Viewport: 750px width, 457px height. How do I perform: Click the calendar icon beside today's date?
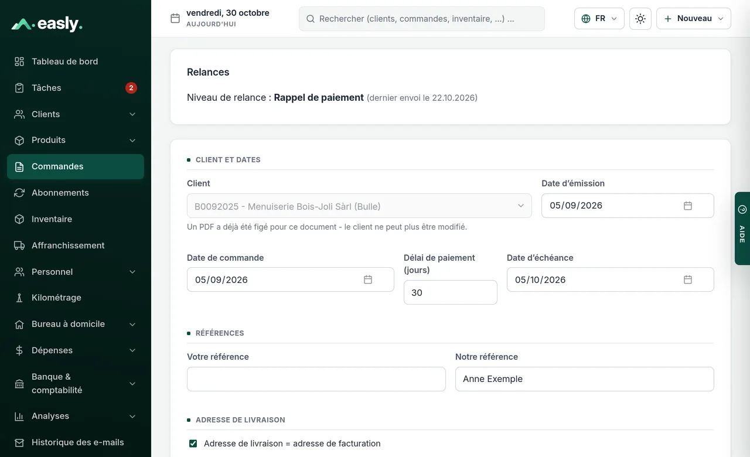[x=175, y=18]
